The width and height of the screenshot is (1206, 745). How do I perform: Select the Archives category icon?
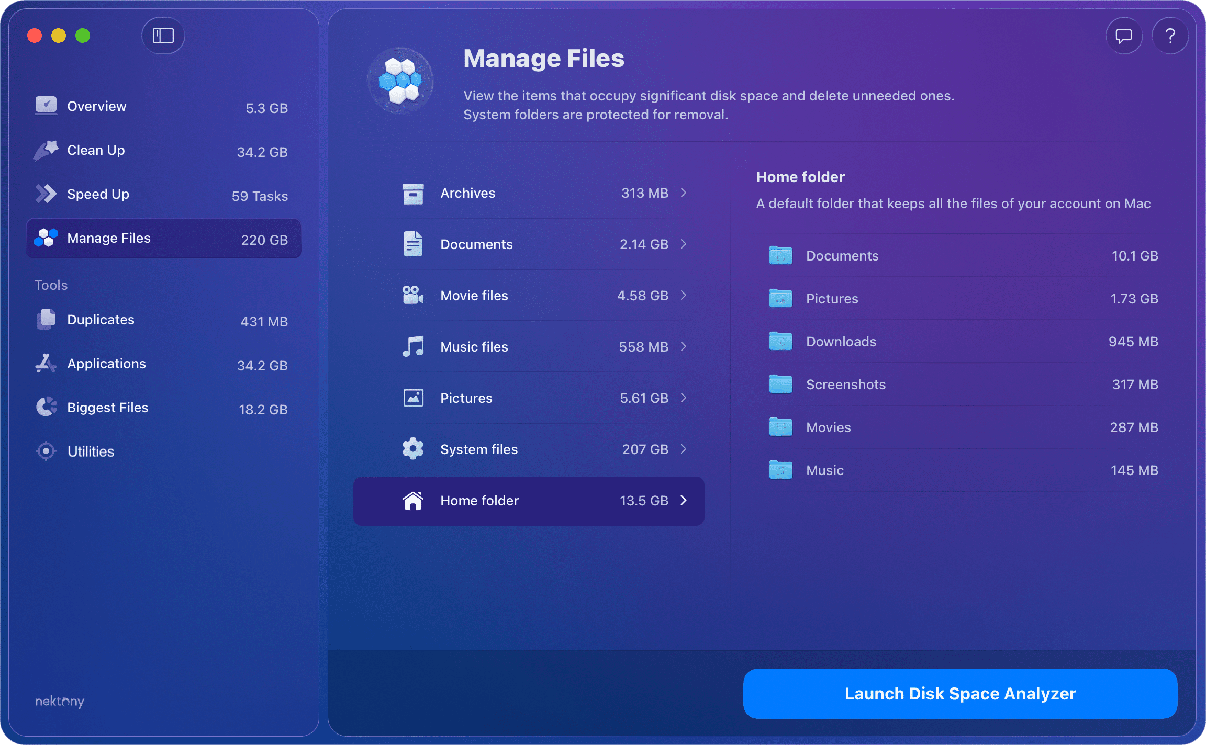(x=413, y=193)
